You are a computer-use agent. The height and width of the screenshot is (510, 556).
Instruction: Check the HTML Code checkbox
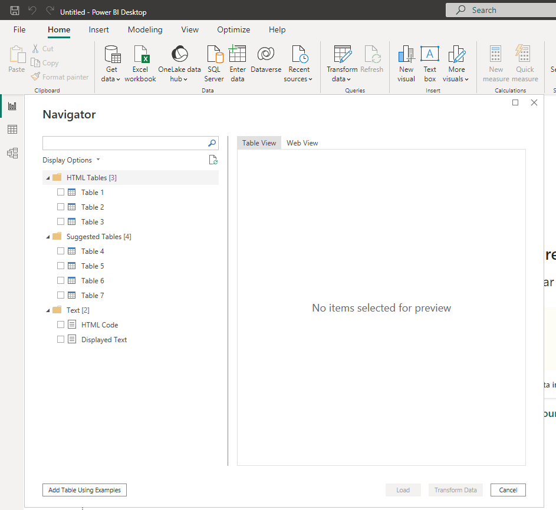[61, 324]
